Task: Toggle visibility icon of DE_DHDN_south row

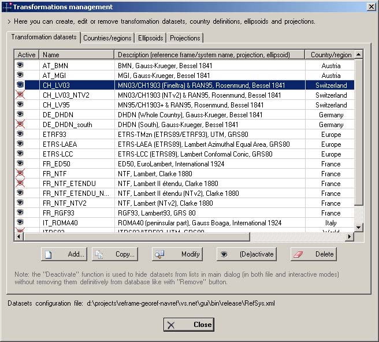Action: (21, 125)
